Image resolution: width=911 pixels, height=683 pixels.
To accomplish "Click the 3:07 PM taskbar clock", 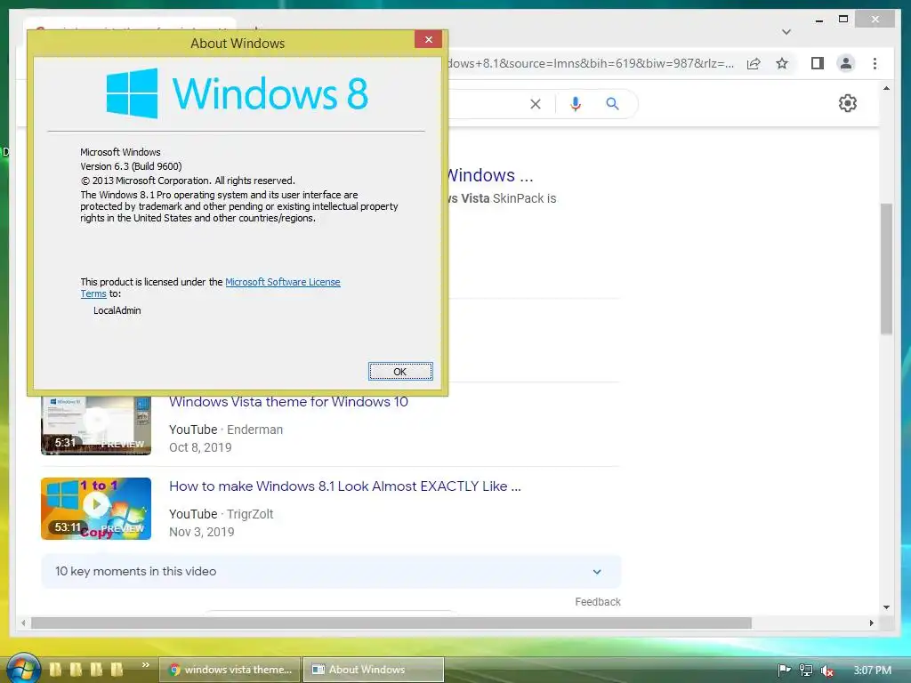I will (x=872, y=671).
